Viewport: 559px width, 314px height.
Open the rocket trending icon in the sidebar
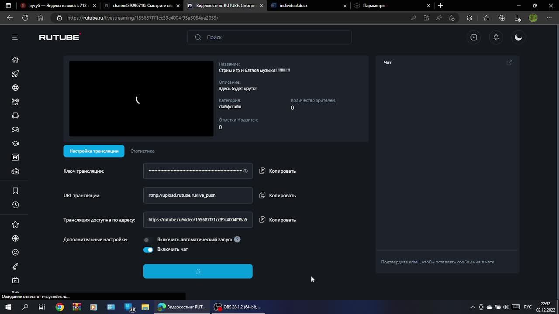(15, 74)
